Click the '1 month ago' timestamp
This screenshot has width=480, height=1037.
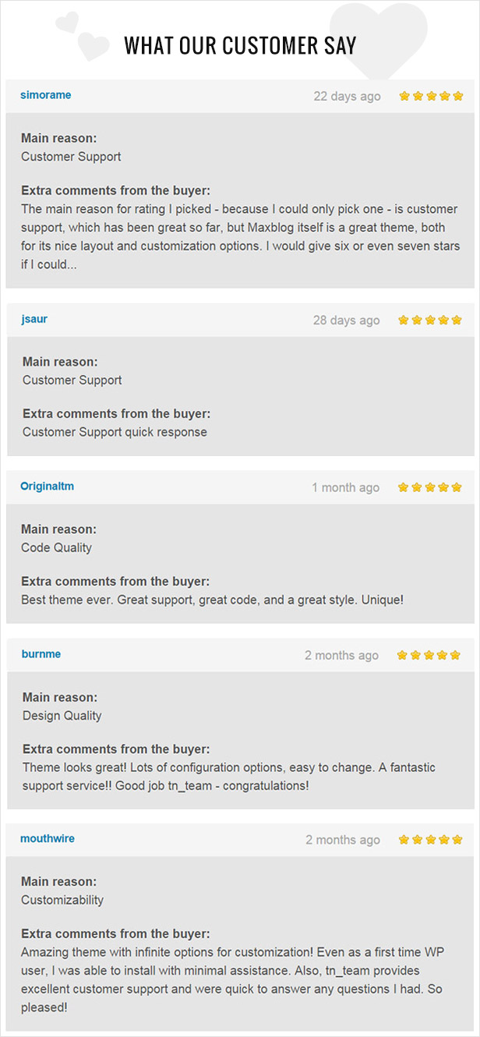coord(346,487)
